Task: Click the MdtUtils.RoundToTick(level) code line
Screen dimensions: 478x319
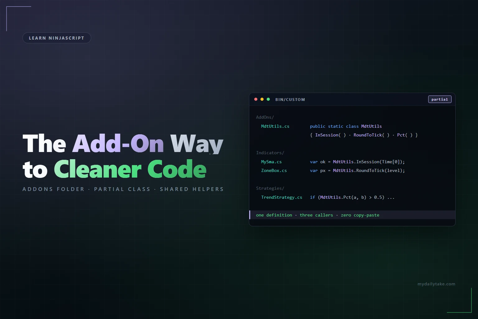Action: (x=357, y=170)
